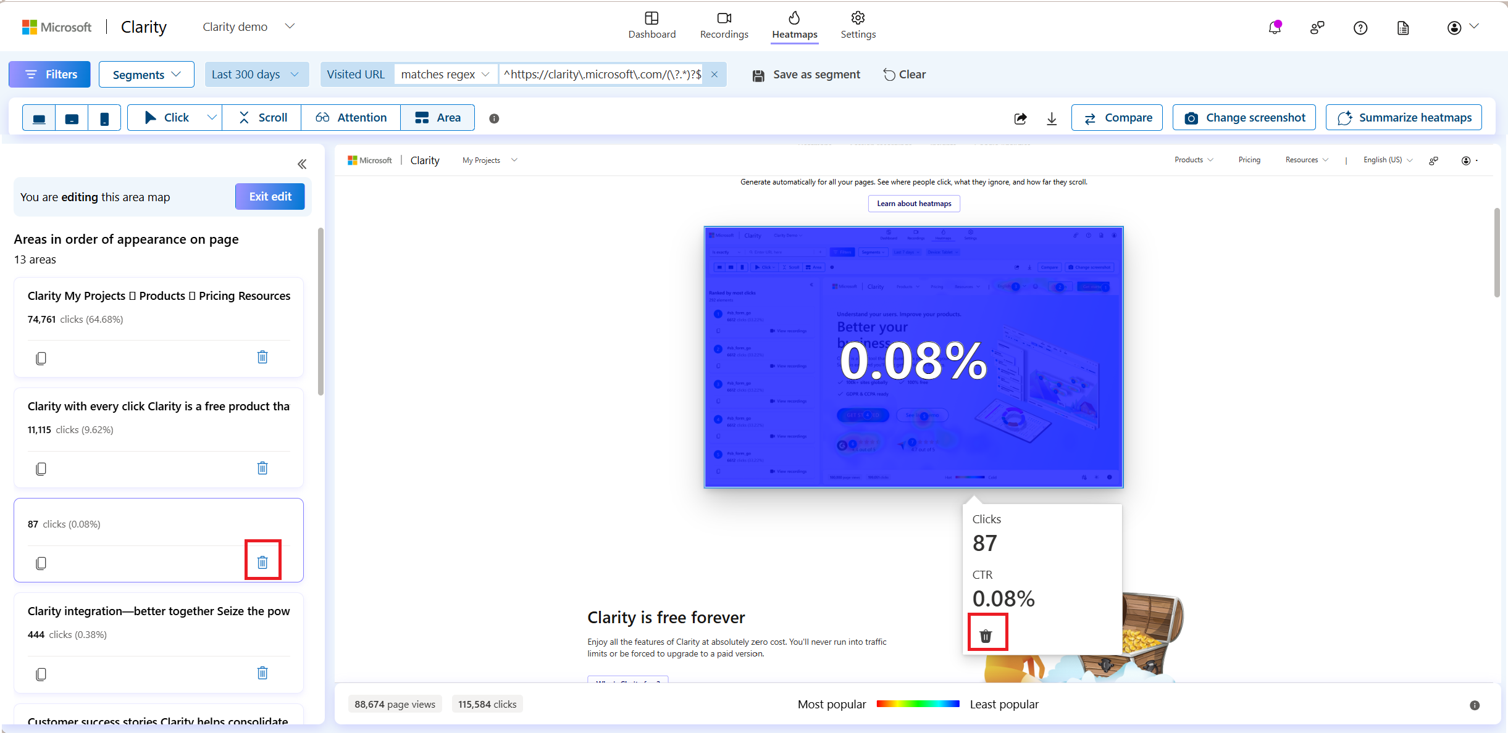Select the Click heatmap type
1508x733 pixels.
167,118
